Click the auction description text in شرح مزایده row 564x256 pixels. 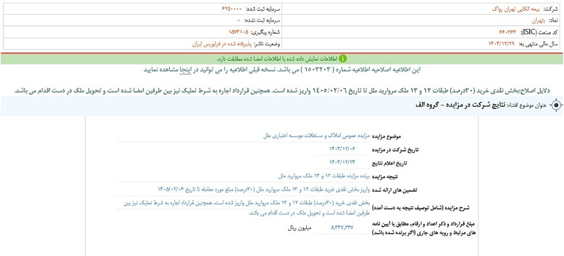pos(246,208)
